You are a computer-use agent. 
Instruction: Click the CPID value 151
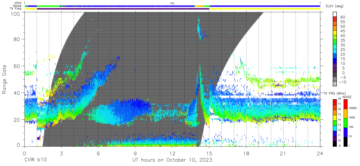(x=172, y=3)
